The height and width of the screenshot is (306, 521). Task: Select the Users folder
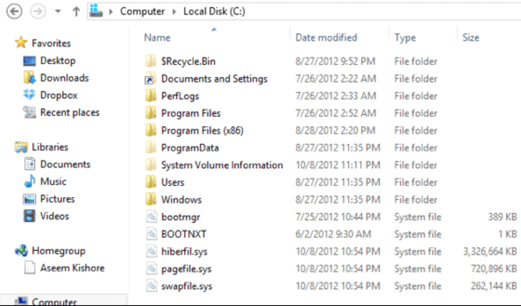[173, 182]
